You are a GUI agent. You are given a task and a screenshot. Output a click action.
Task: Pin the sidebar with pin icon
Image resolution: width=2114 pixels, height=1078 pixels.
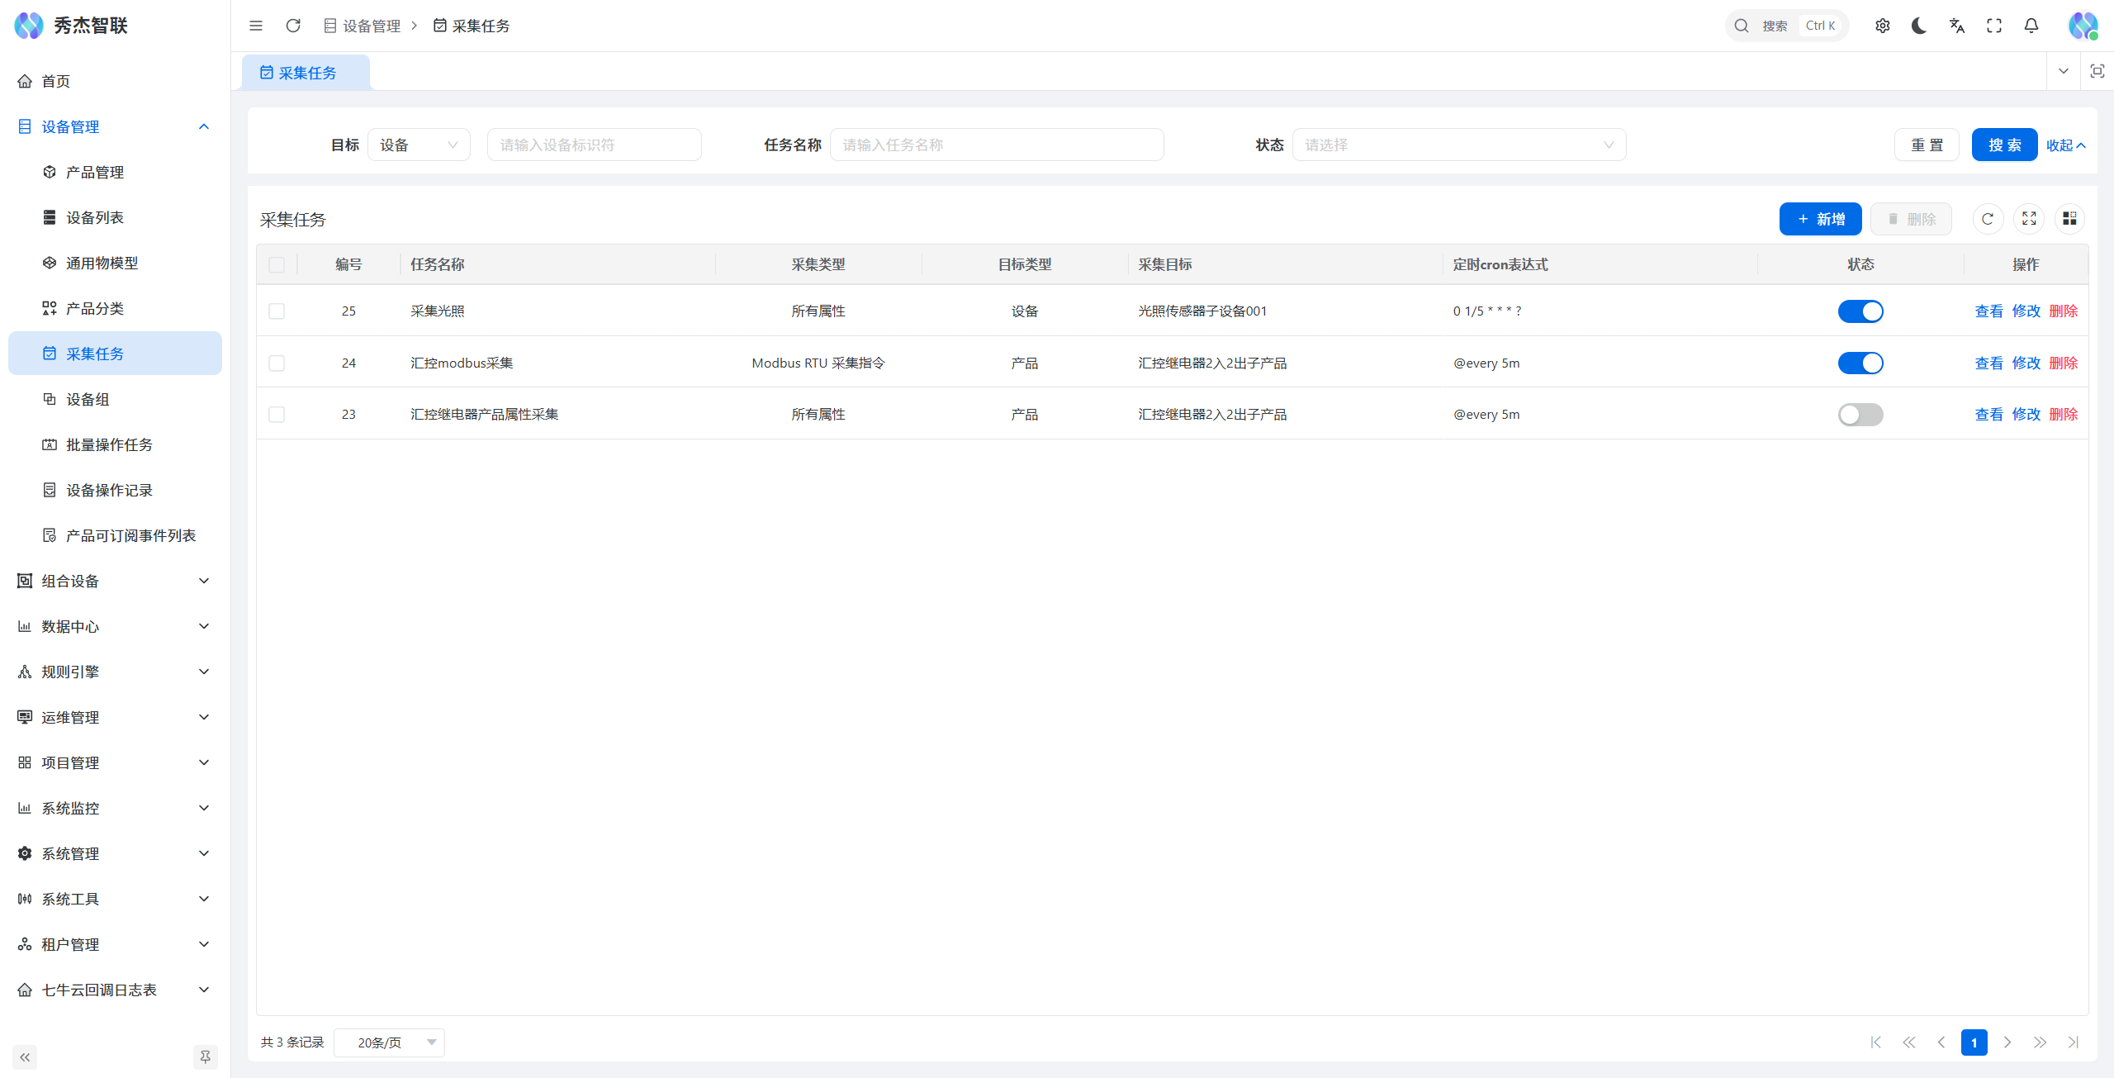[x=205, y=1057]
